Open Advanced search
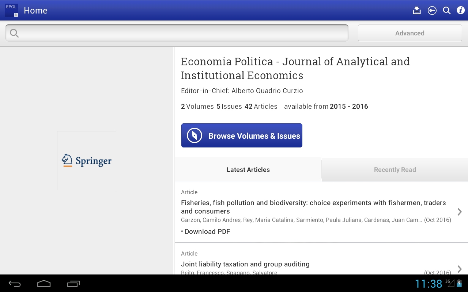The image size is (468, 292). 410,33
